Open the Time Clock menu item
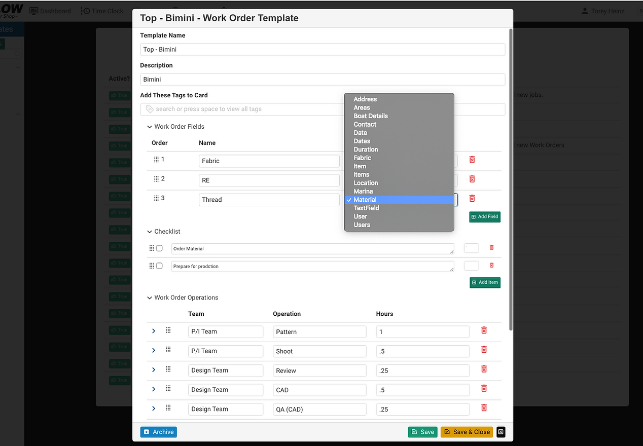The width and height of the screenshot is (643, 446). (104, 11)
